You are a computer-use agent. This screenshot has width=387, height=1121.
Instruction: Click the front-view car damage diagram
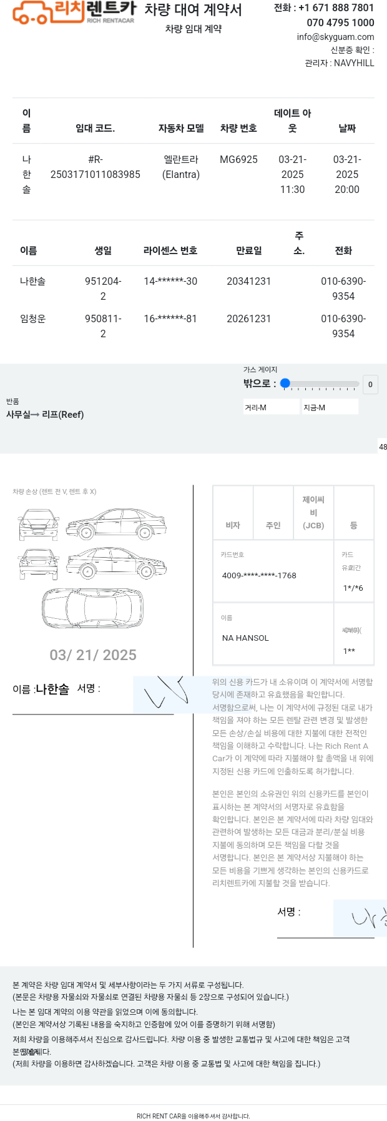coord(39,525)
